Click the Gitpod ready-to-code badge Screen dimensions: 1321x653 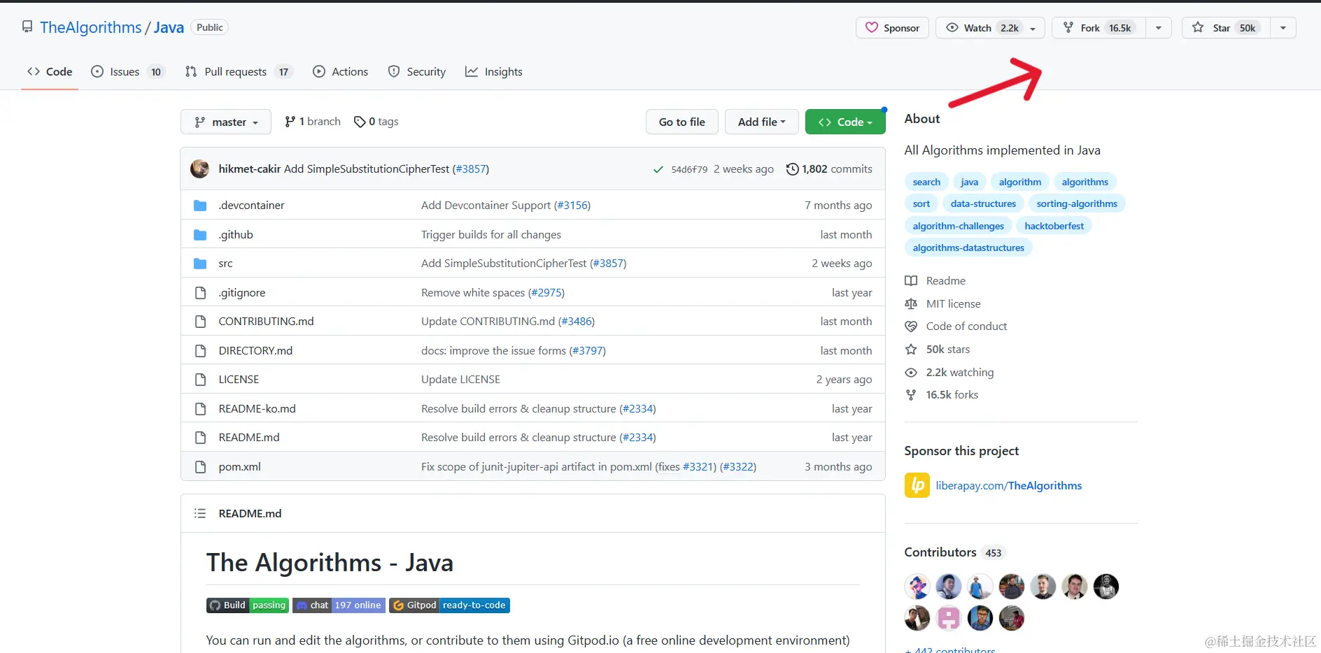[449, 605]
